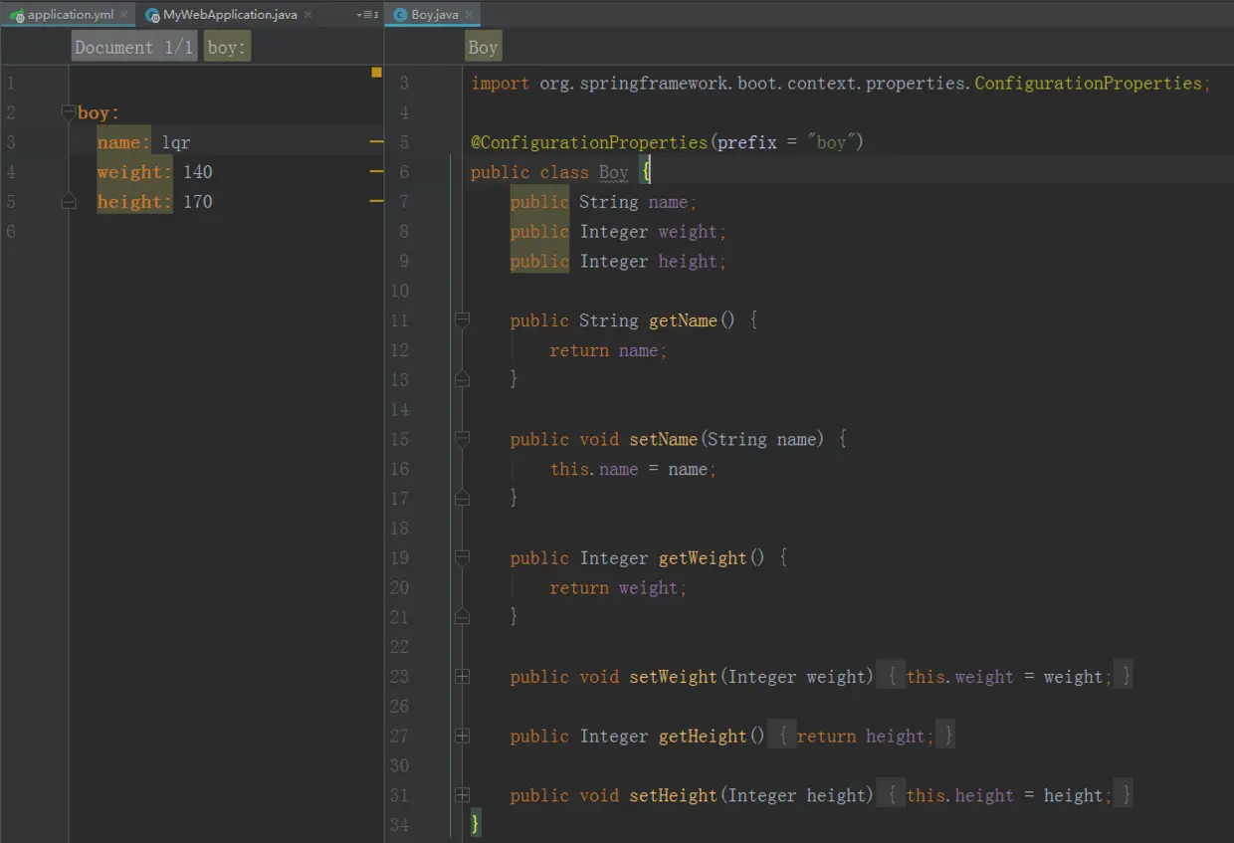Select the Boy.java editor tab
The image size is (1234, 843).
click(x=434, y=15)
